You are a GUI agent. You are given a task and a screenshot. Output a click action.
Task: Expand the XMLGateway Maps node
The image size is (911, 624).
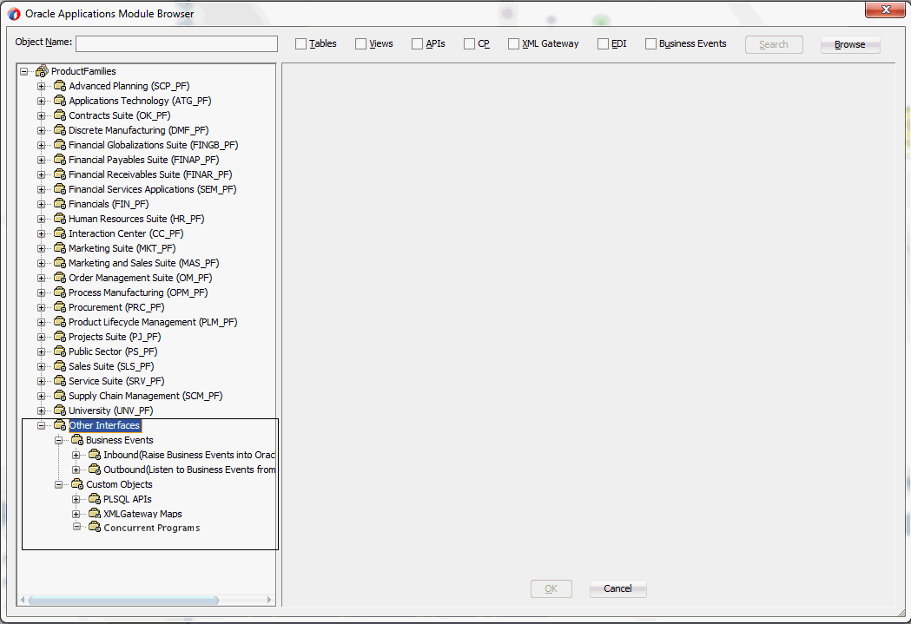(x=76, y=514)
